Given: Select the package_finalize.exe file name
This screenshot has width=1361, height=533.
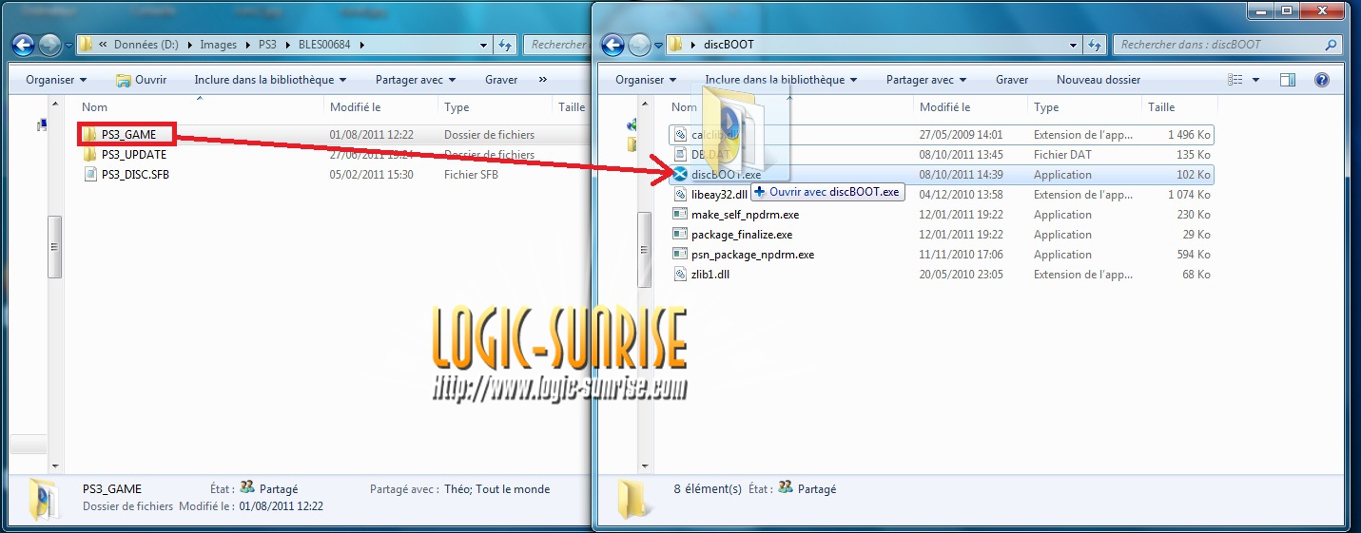Looking at the screenshot, I should (742, 235).
